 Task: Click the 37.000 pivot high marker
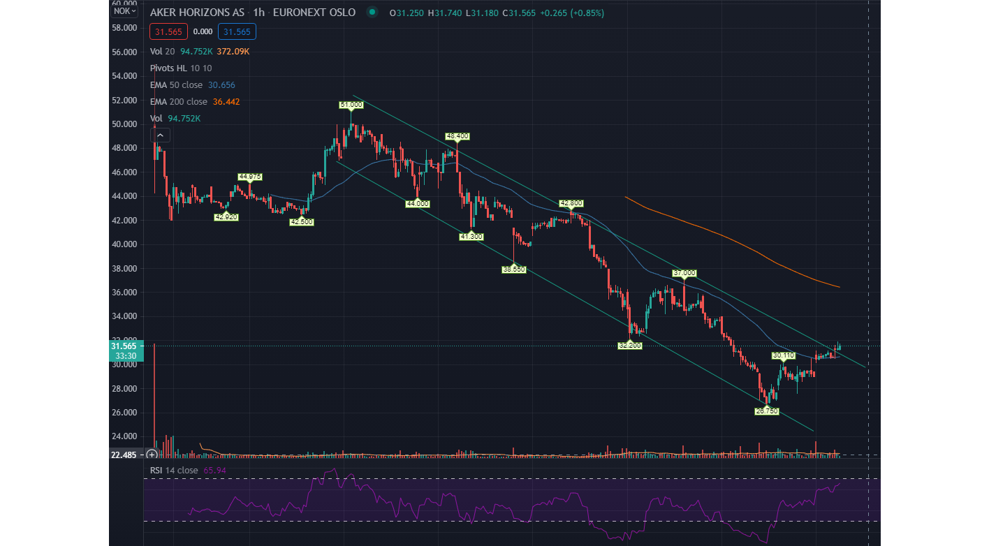pyautogui.click(x=684, y=272)
